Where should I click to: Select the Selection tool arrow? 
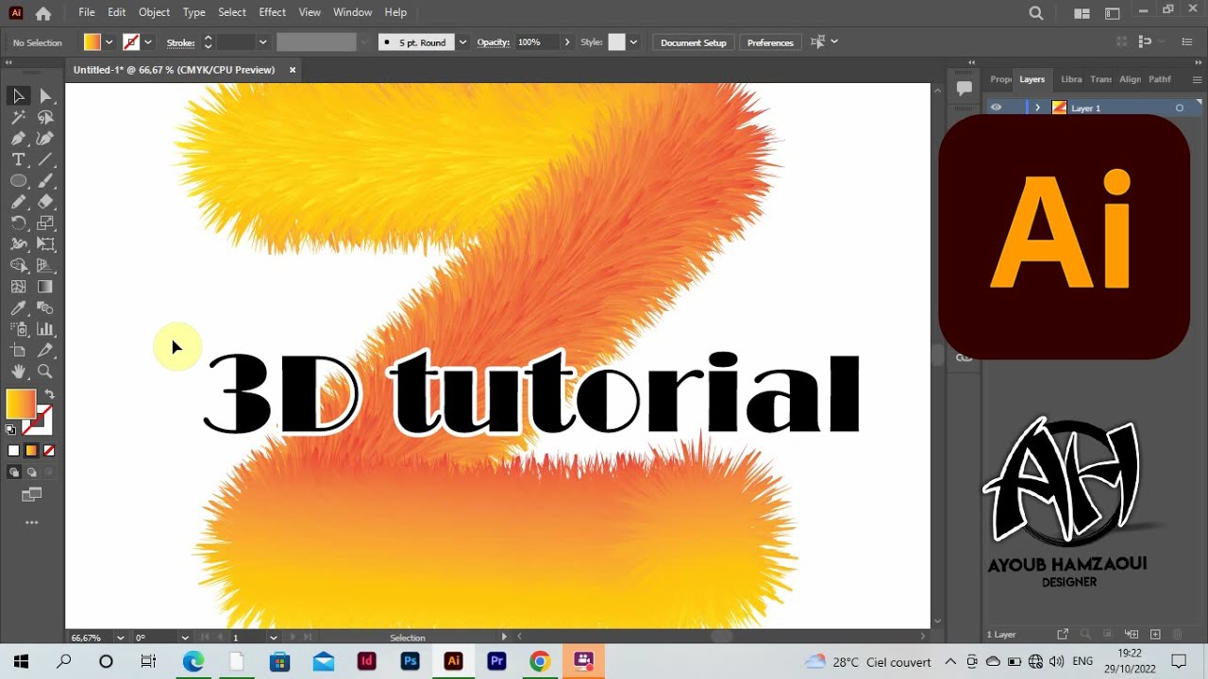[x=18, y=96]
